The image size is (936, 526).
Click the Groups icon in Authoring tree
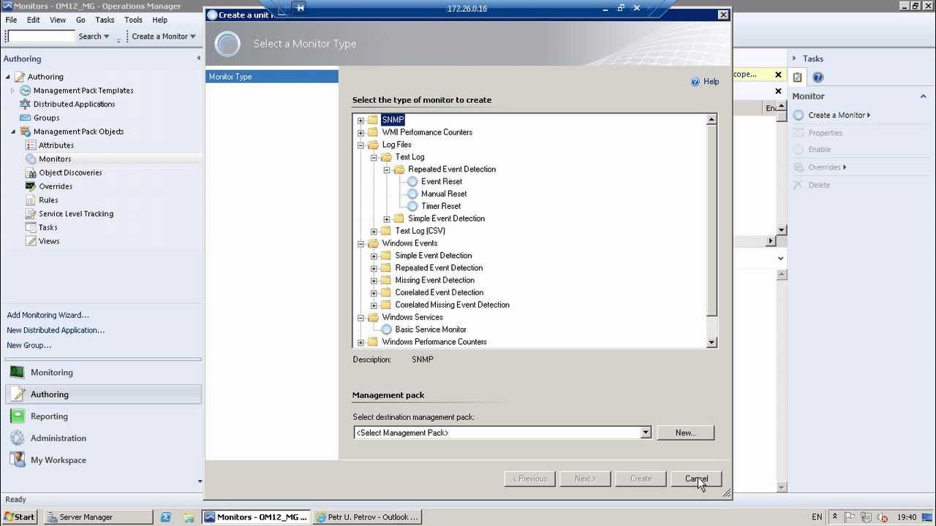pyautogui.click(x=26, y=118)
